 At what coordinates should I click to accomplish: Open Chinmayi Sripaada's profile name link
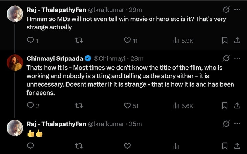coord(54,58)
